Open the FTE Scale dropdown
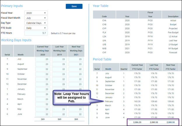Screen dimensions: 182x126 tap(36, 28)
